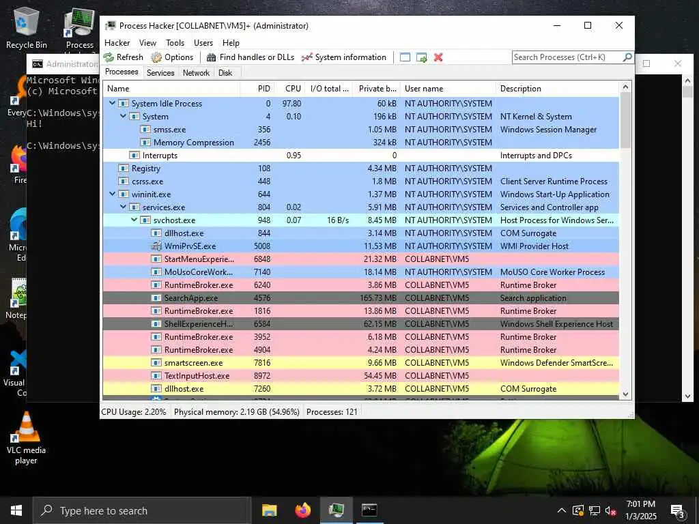The image size is (699, 524).
Task: Click the Search Processes input field
Action: tap(567, 57)
